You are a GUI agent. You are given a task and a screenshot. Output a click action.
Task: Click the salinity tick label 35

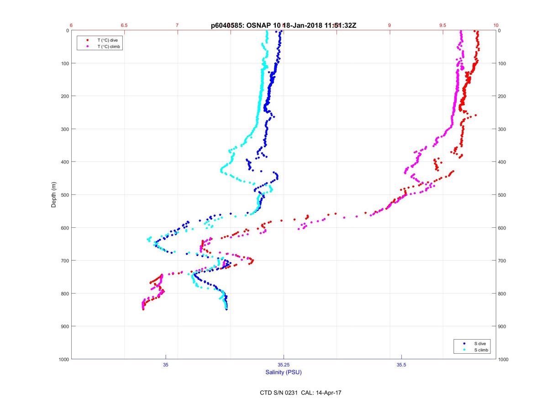[166, 365]
